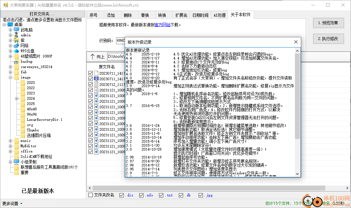
Task: Select the Thumbs folder in the tree
Action: pos(33,130)
